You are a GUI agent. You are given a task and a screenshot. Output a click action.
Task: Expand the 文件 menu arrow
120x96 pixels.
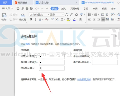pos(12,9)
